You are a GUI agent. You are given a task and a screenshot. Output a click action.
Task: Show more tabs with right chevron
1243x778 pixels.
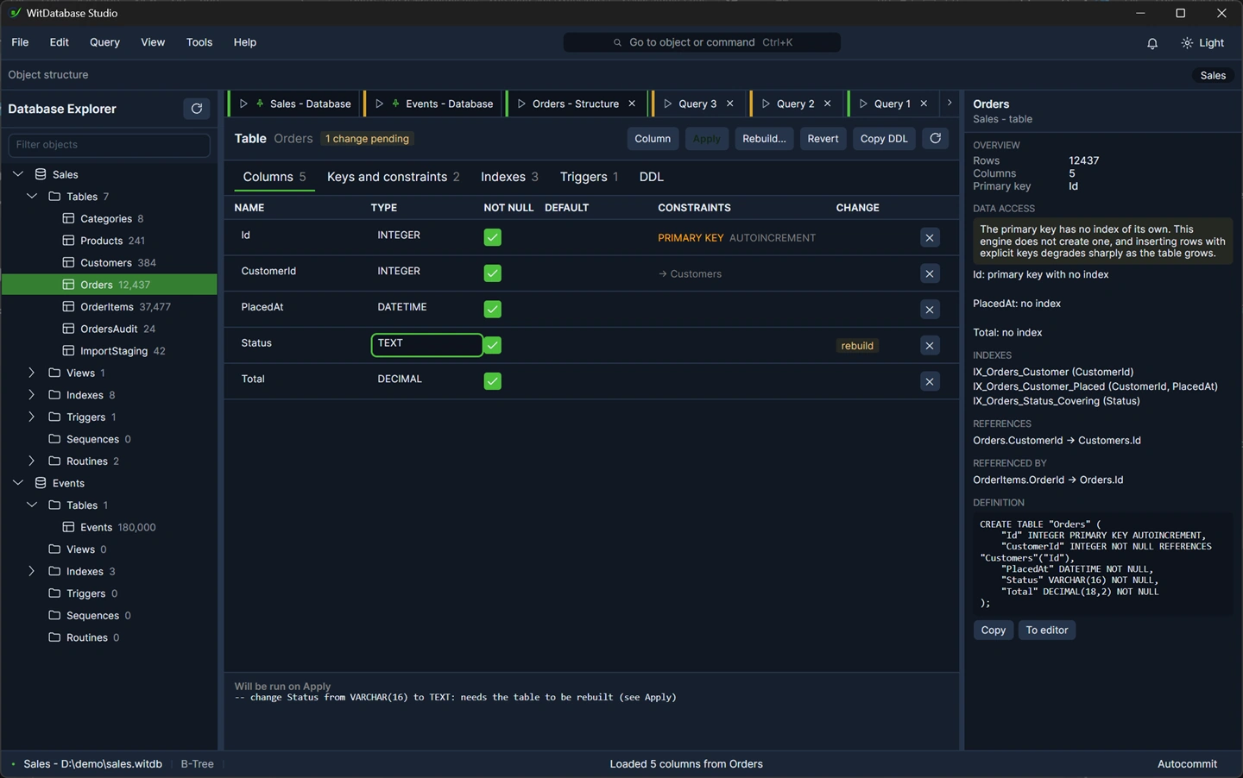click(950, 104)
